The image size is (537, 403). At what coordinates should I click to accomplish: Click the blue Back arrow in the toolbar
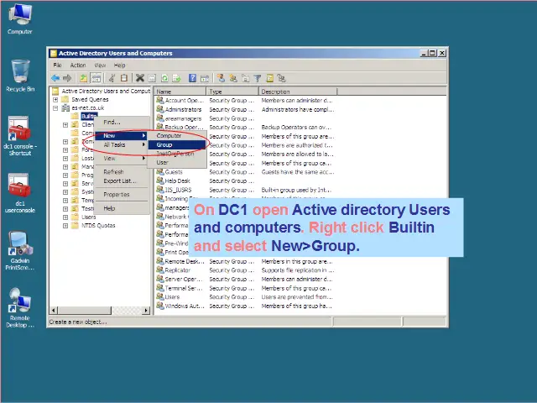[x=55, y=78]
